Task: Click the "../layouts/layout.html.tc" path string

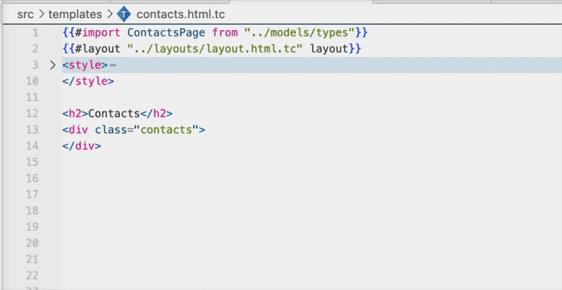Action: pyautogui.click(x=215, y=49)
